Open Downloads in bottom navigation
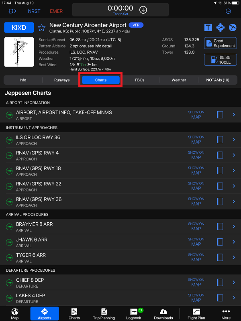The width and height of the screenshot is (241, 321). pyautogui.click(x=163, y=314)
